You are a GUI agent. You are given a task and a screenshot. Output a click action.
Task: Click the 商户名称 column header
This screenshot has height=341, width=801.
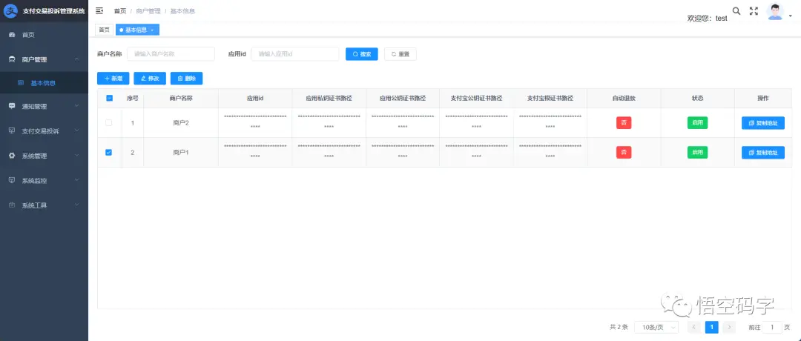point(181,98)
